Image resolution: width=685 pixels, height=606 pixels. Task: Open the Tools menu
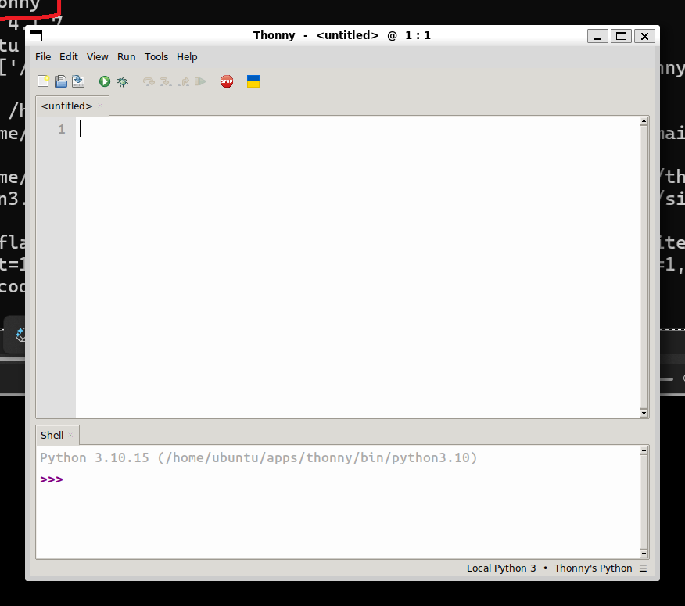click(156, 57)
